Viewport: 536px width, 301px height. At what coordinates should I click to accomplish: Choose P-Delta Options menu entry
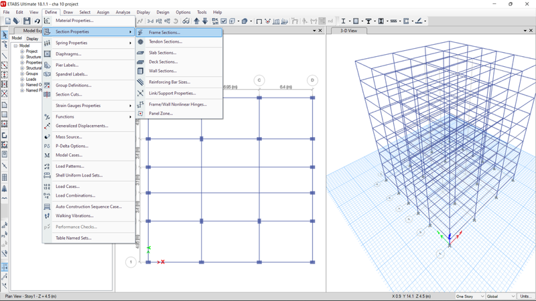[x=89, y=146]
